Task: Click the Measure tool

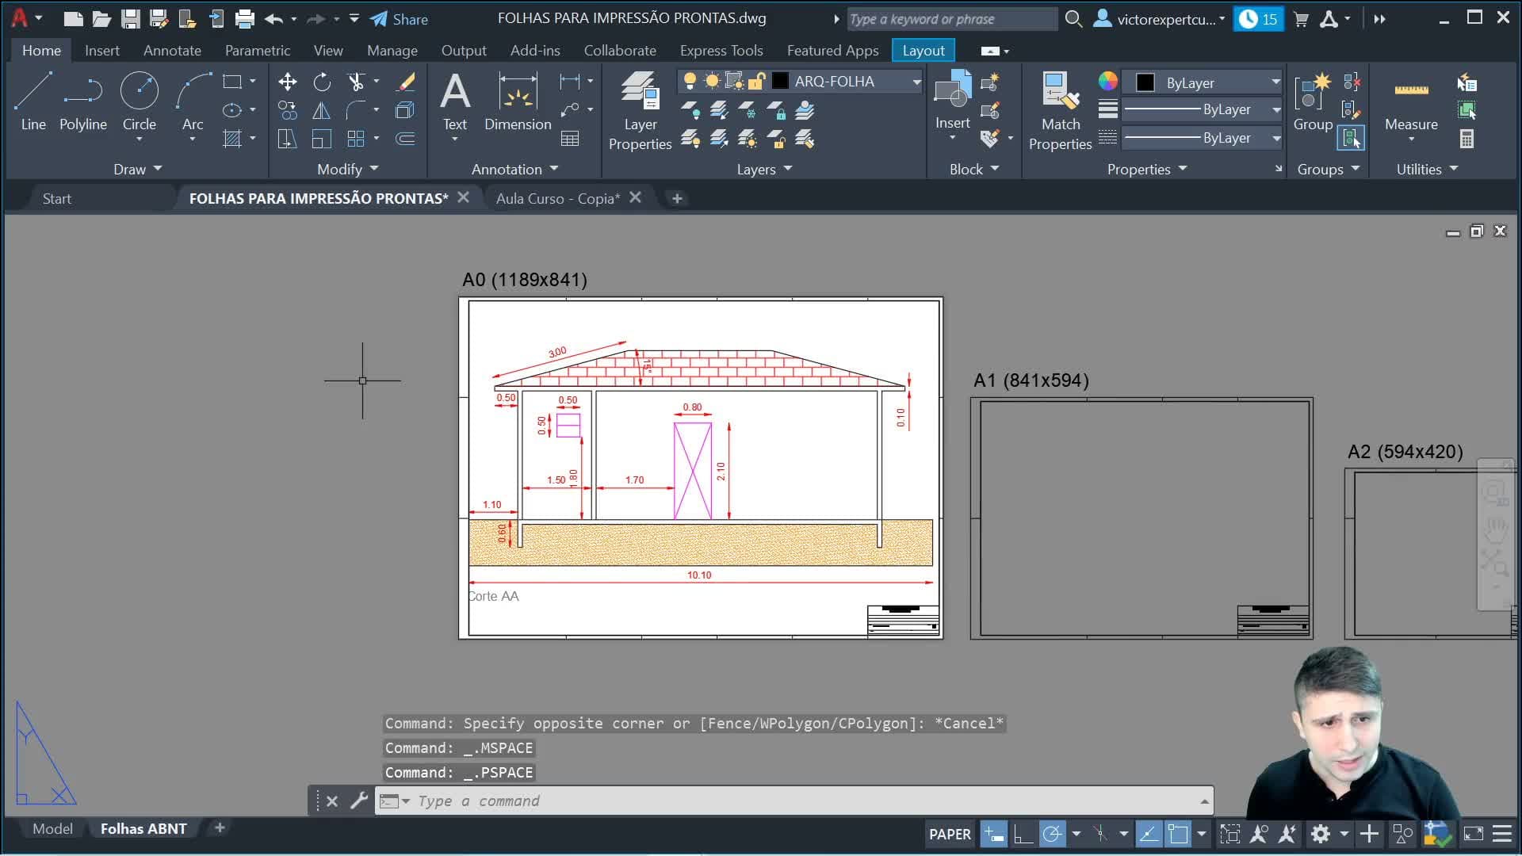Action: pos(1411,101)
